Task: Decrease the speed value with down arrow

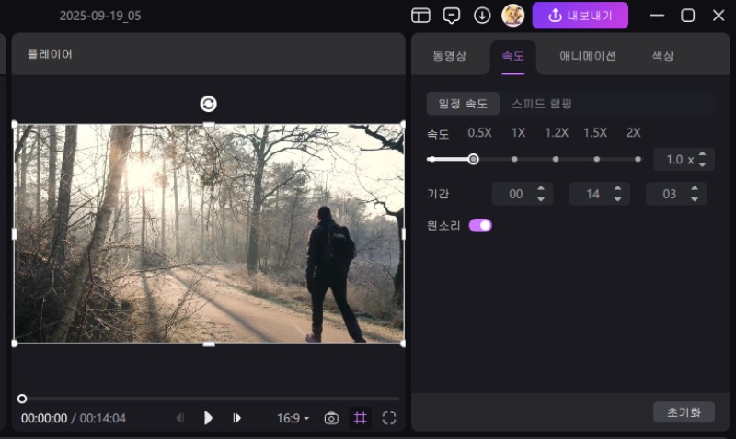Action: (702, 164)
